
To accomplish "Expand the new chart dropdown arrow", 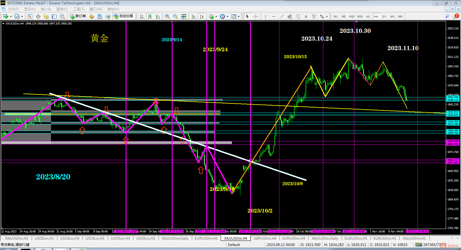I will coord(11,16).
